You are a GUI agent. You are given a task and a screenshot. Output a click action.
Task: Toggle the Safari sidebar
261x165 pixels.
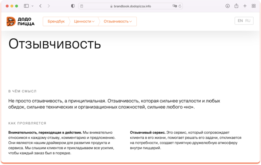click(26, 6)
